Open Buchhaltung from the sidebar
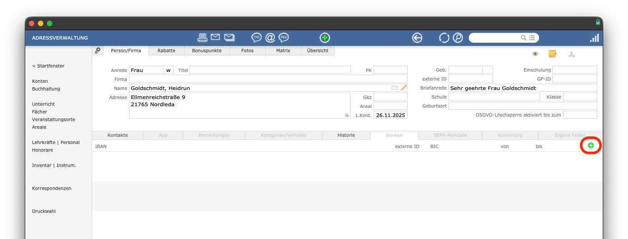The height and width of the screenshot is (239, 628). (46, 89)
